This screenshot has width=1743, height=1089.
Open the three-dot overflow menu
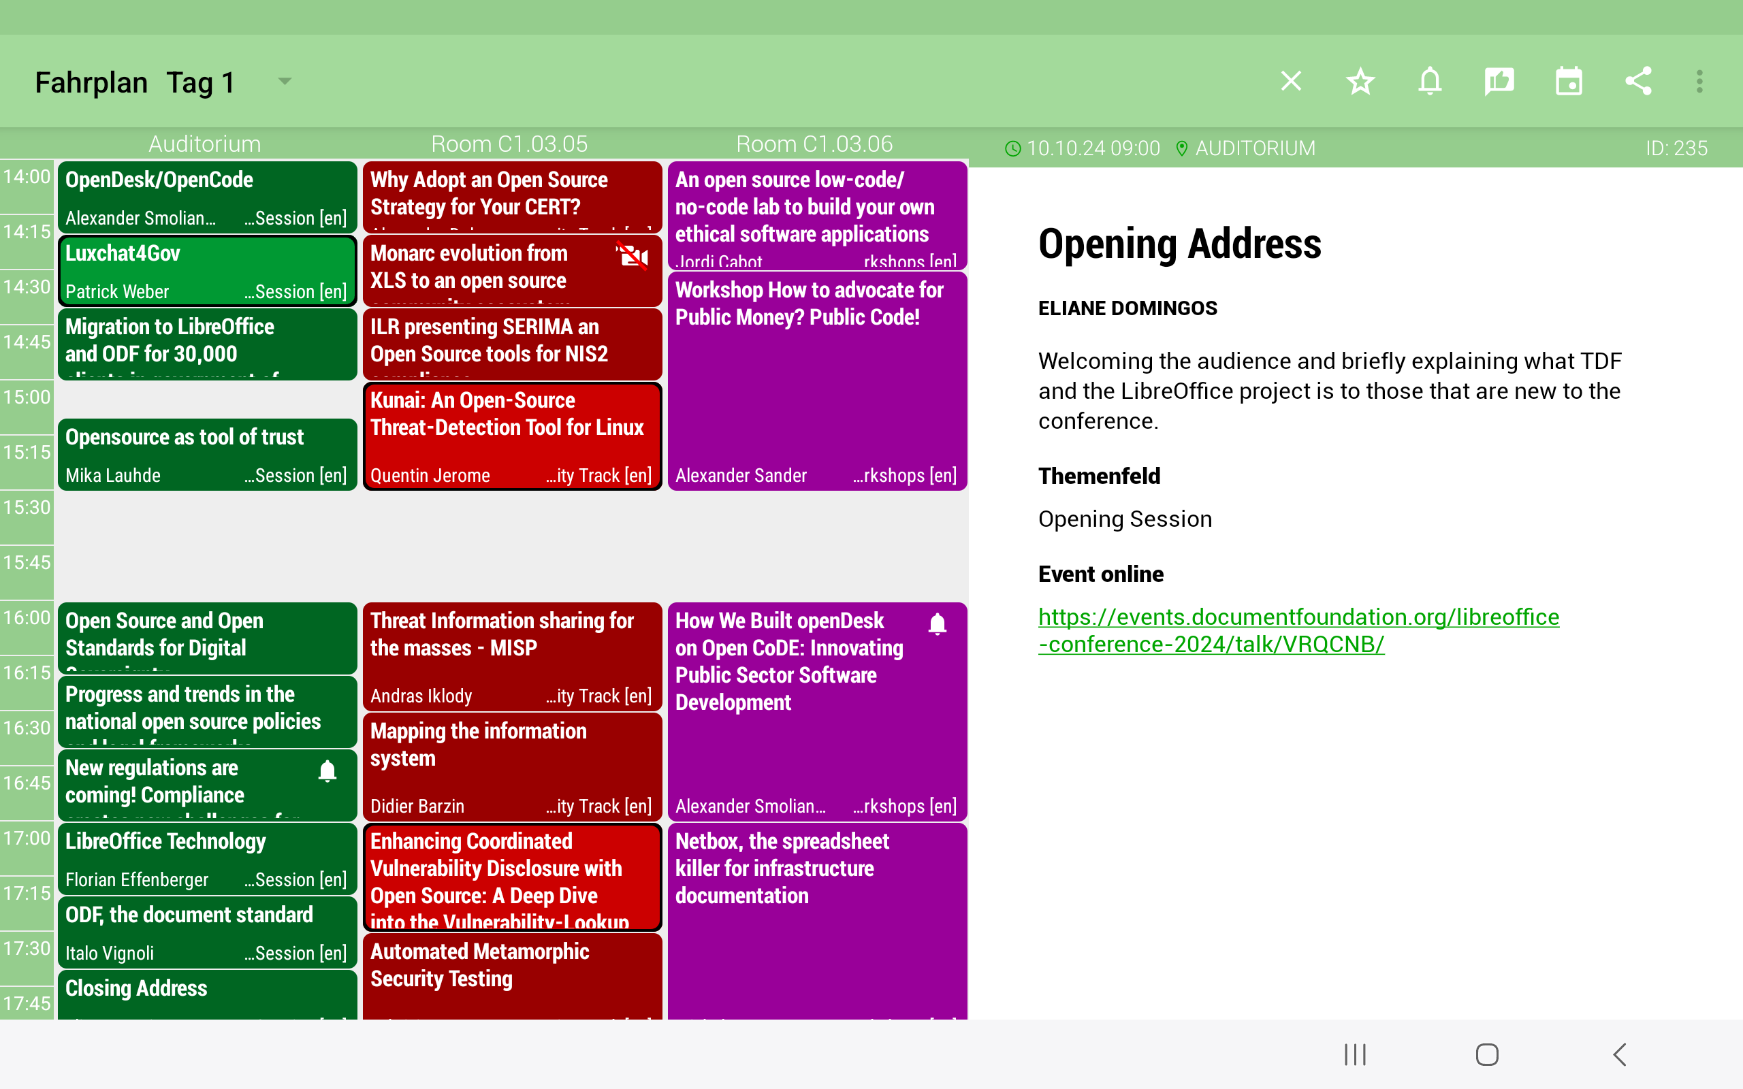tap(1700, 81)
